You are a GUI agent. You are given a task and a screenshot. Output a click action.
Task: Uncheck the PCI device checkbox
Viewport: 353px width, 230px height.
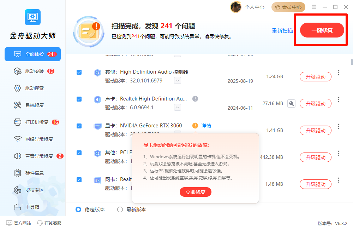79,153
